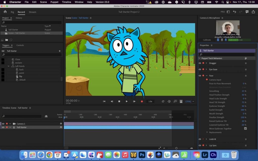Toggle webcam face tracking input
The image size is (258, 161).
point(218,40)
